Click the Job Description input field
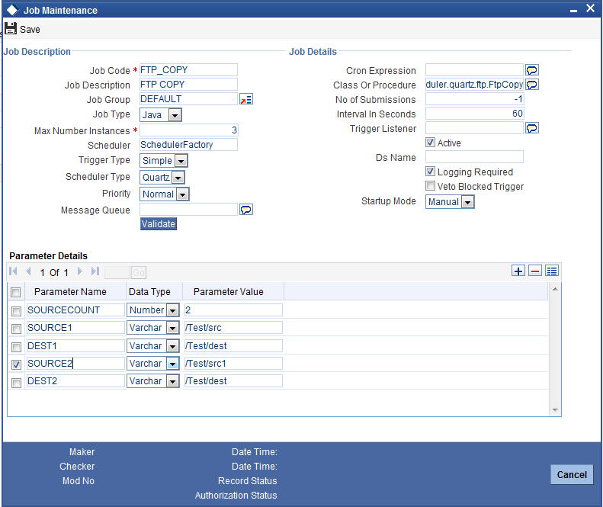Image resolution: width=603 pixels, height=507 pixels. click(188, 85)
